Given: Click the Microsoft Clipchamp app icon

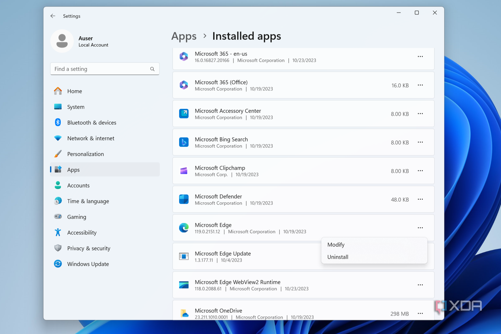Looking at the screenshot, I should pyautogui.click(x=184, y=171).
